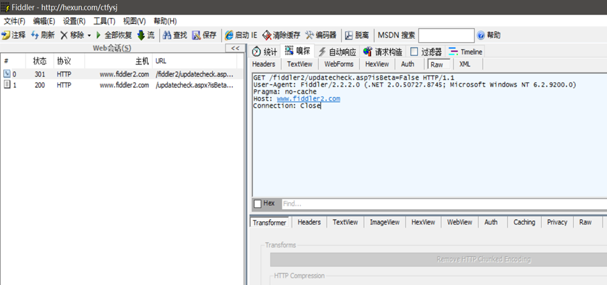Click the 清除缓存 clear cache icon

coord(266,36)
